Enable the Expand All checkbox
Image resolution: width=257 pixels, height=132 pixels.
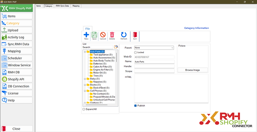(x=84, y=109)
